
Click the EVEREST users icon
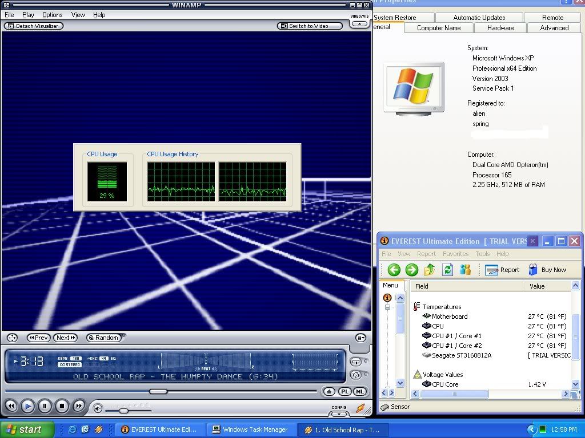pos(465,270)
